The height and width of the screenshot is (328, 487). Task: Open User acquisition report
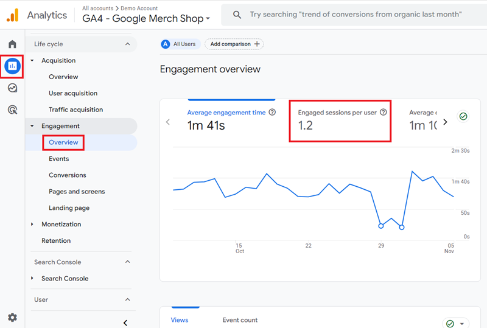73,93
